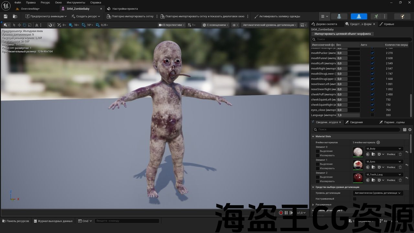
Task: Enable the Isolate checkbox for Element 0
Action: (317, 155)
